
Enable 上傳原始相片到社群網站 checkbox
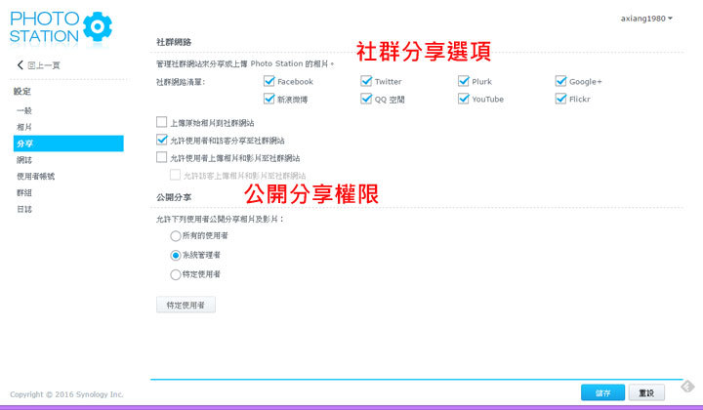pos(162,122)
